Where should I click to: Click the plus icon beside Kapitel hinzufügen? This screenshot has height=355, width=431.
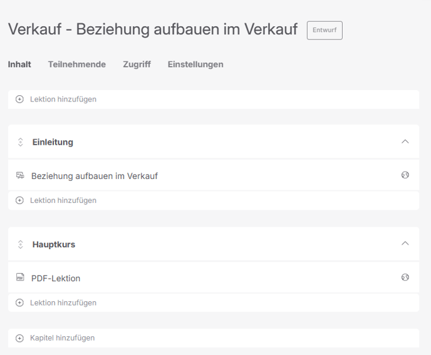pyautogui.click(x=19, y=338)
